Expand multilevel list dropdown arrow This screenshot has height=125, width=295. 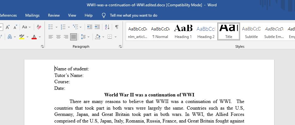coord(81,27)
